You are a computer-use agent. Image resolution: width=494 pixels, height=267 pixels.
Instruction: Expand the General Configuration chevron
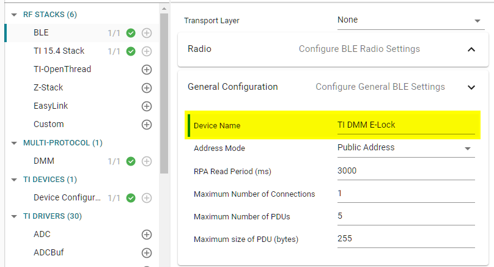click(x=471, y=87)
